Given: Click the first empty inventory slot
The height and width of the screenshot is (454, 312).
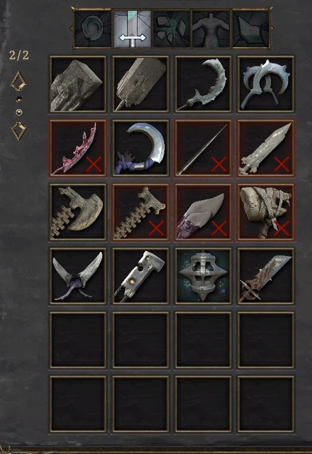Looking at the screenshot, I should [78, 340].
